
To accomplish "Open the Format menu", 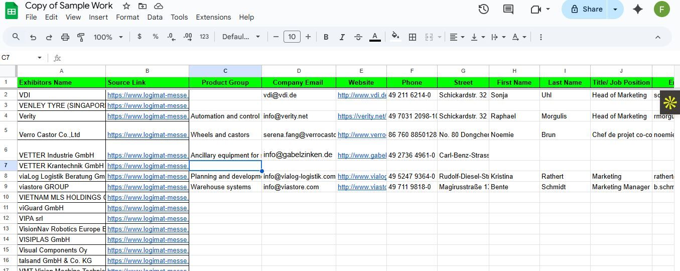I will point(127,17).
